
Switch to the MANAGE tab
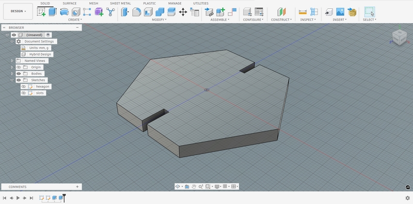pyautogui.click(x=175, y=4)
